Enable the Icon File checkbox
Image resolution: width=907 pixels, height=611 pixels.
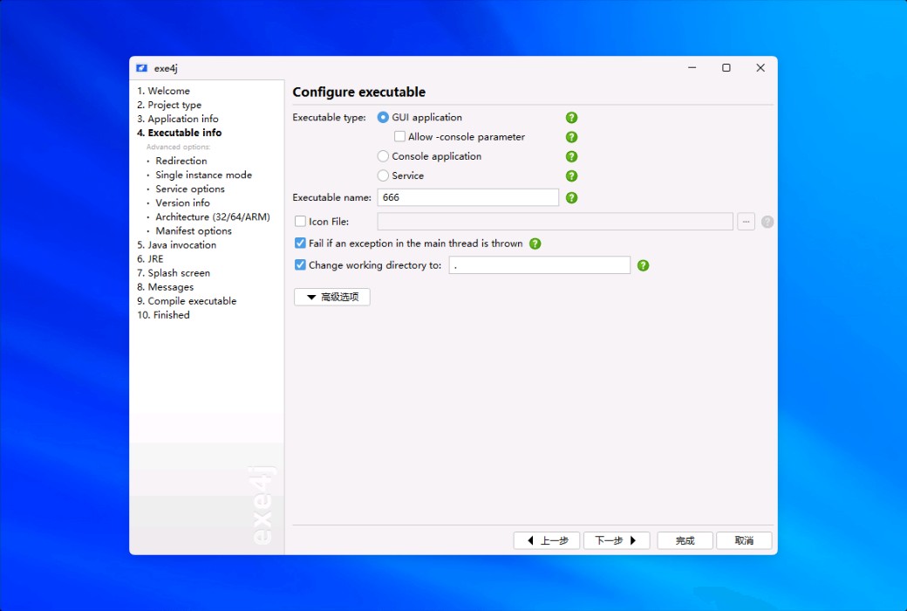pyautogui.click(x=300, y=221)
